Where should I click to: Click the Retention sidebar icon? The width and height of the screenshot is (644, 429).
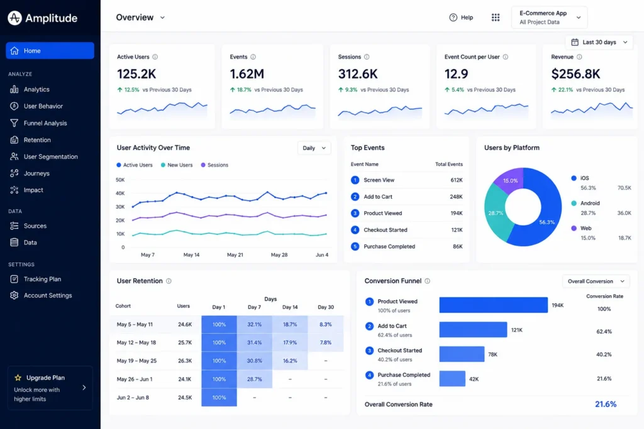click(x=14, y=139)
